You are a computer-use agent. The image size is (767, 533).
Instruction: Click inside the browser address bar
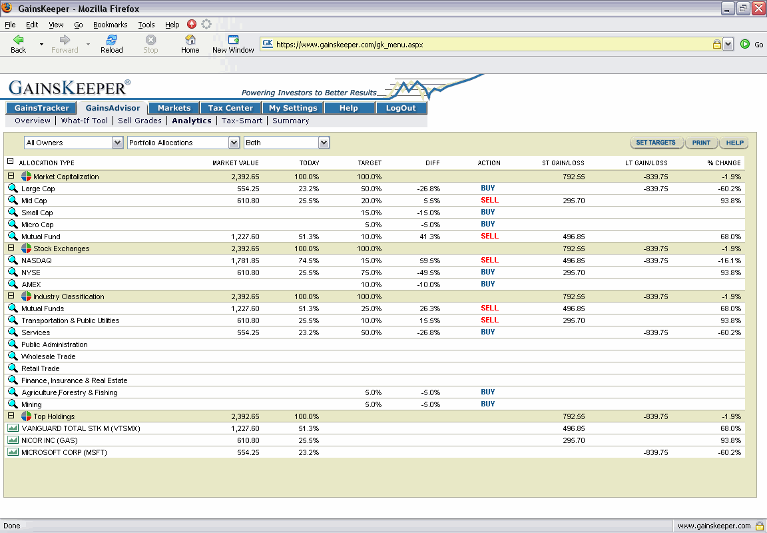point(466,43)
